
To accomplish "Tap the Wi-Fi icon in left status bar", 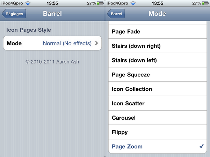I will point(29,3).
